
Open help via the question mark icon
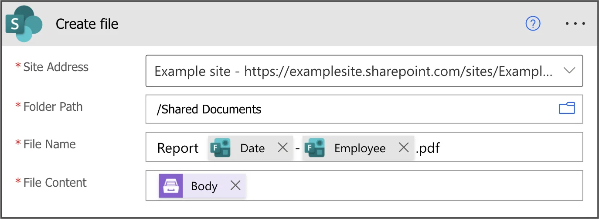(533, 24)
